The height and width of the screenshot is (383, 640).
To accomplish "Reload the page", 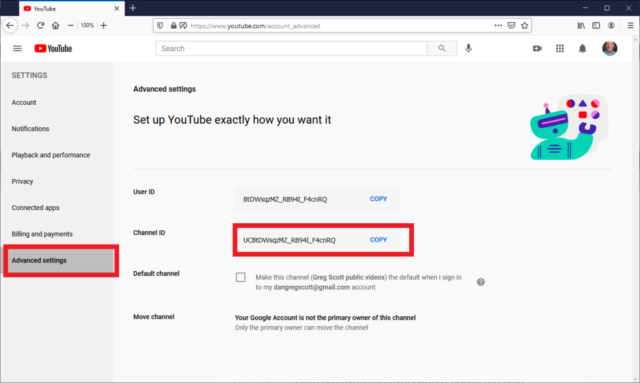I will pos(41,25).
